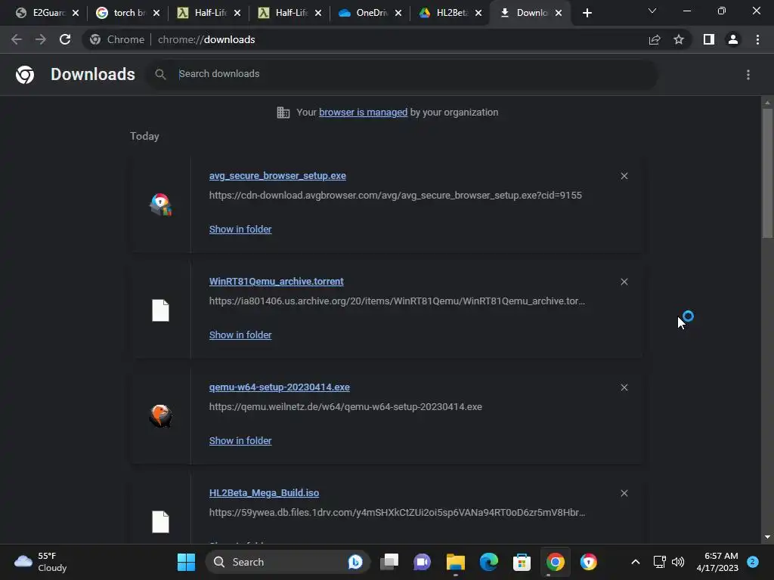774x580 pixels.
Task: Click the qemu.weilnetz.de URL text
Action: pos(345,407)
